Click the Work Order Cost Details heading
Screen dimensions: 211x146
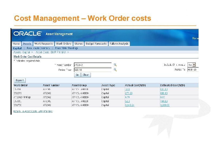pos(27,57)
